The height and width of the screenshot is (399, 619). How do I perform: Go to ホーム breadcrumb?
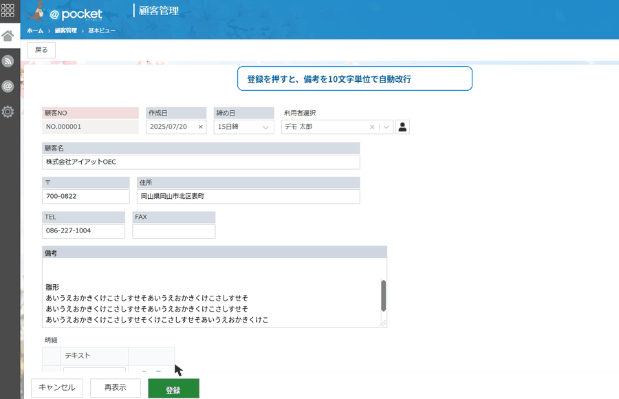click(35, 30)
